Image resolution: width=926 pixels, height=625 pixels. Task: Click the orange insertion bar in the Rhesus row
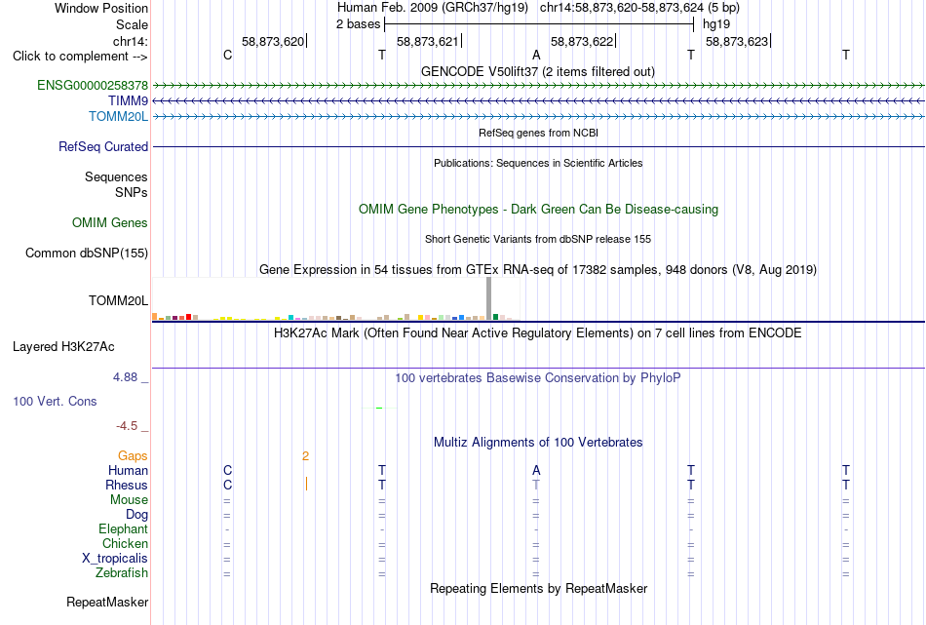pyautogui.click(x=306, y=485)
